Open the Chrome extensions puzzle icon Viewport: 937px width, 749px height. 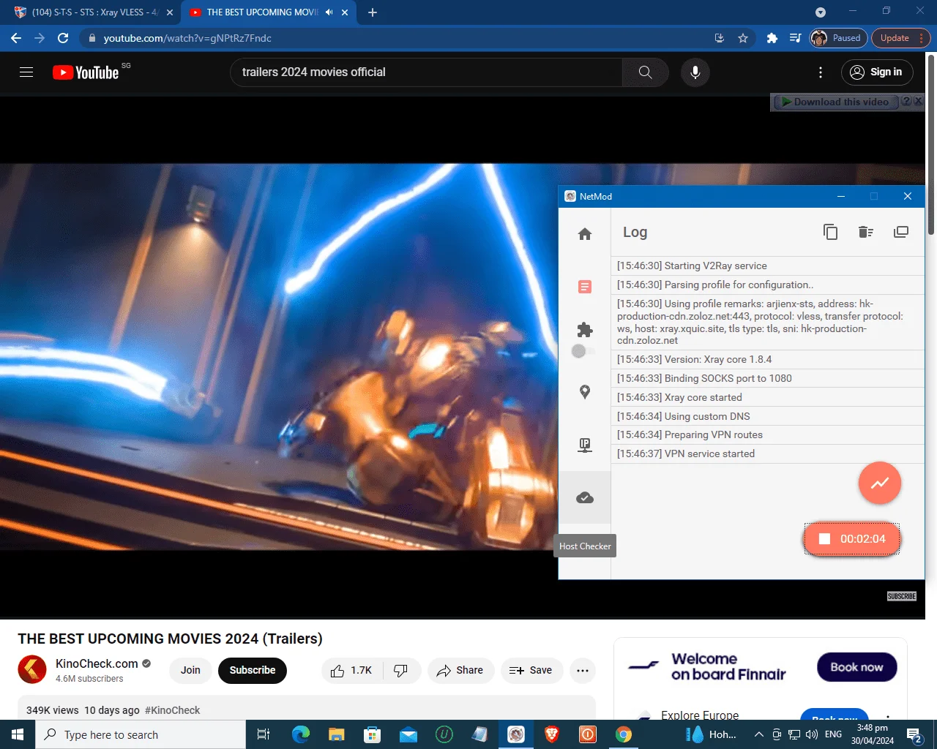click(772, 38)
